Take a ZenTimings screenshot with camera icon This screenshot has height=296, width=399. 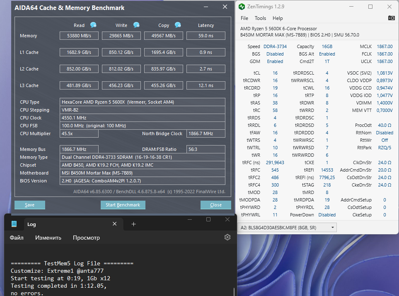[392, 18]
